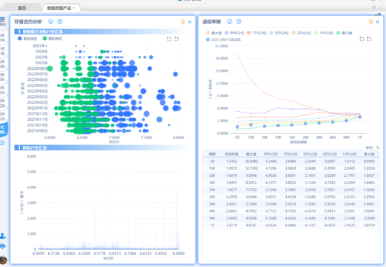The height and width of the screenshot is (267, 386).
Task: Select the 1D row in volatility table
Action: pos(291,161)
